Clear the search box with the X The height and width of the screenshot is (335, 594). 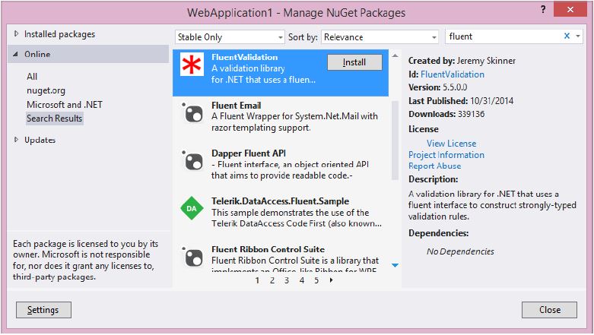coord(567,36)
